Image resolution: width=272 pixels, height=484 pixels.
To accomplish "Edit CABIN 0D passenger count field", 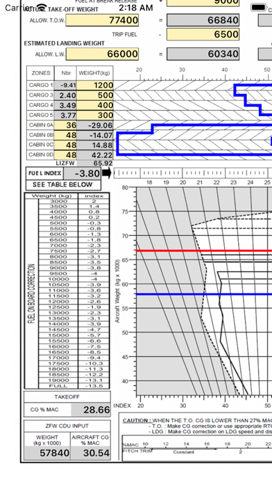I will (x=65, y=154).
